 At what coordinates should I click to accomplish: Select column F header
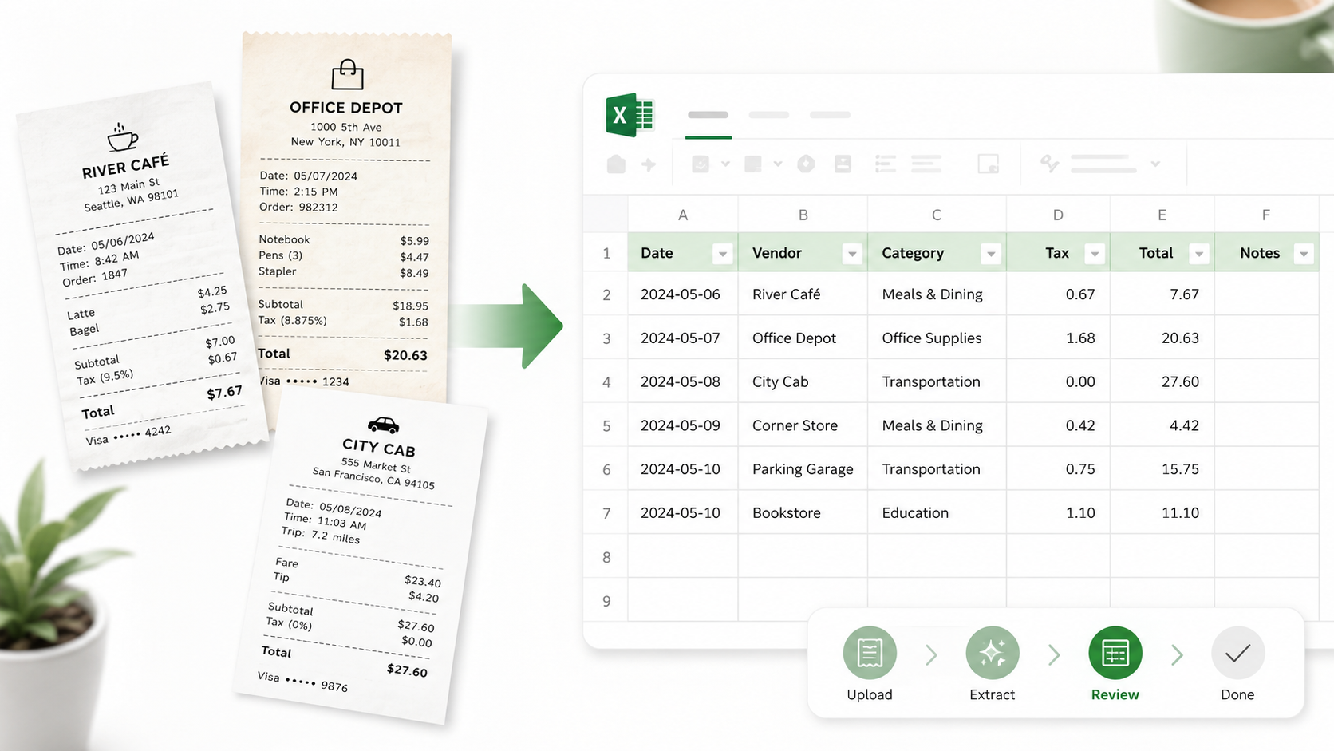point(1266,215)
